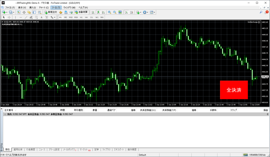Switch chart to candlestick mode
Screen dimensions: 270x157
[x=98, y=12]
